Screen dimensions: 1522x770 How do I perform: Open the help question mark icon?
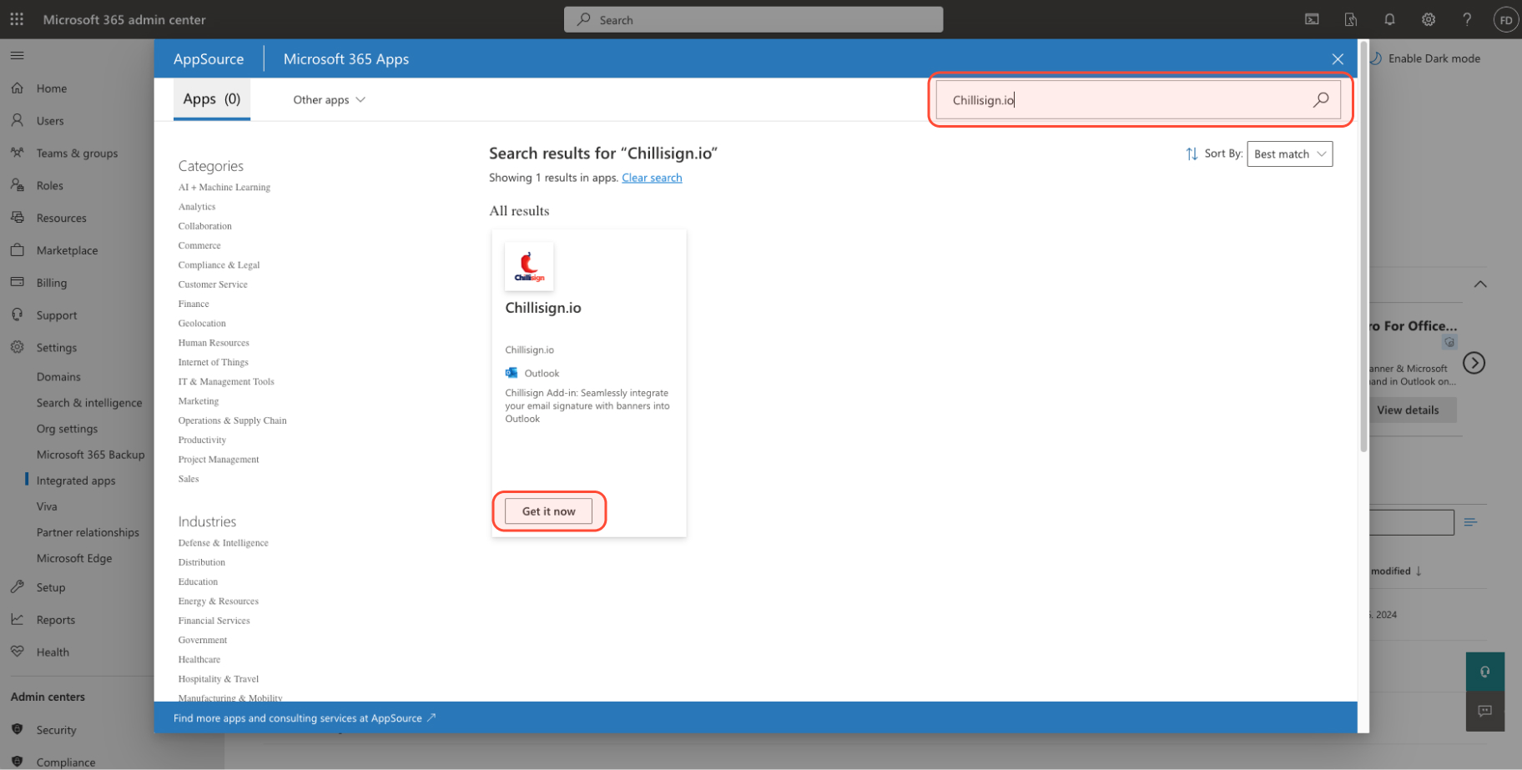coord(1467,19)
